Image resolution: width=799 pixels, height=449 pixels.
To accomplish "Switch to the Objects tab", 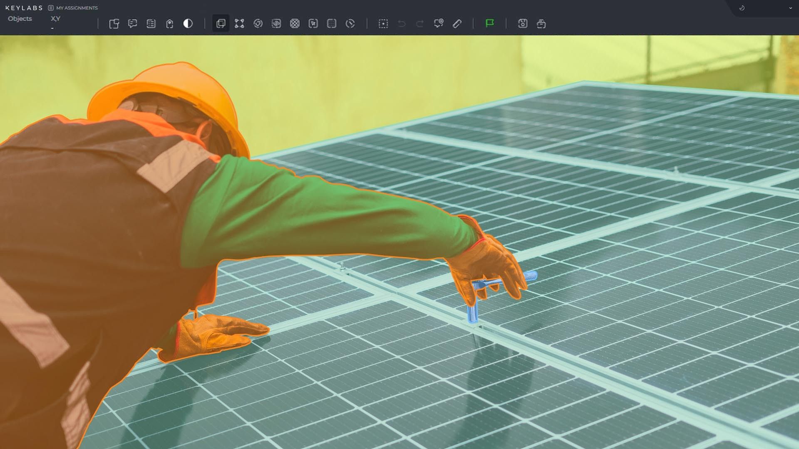I will [20, 19].
